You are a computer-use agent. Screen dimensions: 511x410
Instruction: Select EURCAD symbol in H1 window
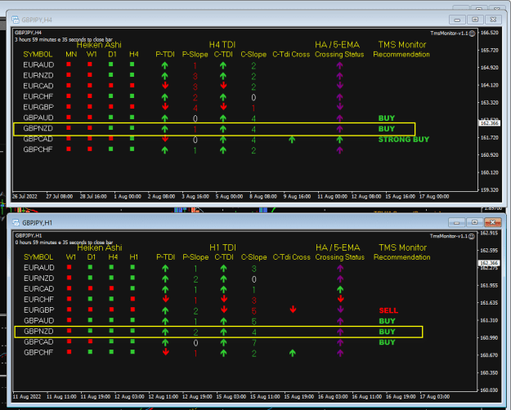[x=38, y=289]
